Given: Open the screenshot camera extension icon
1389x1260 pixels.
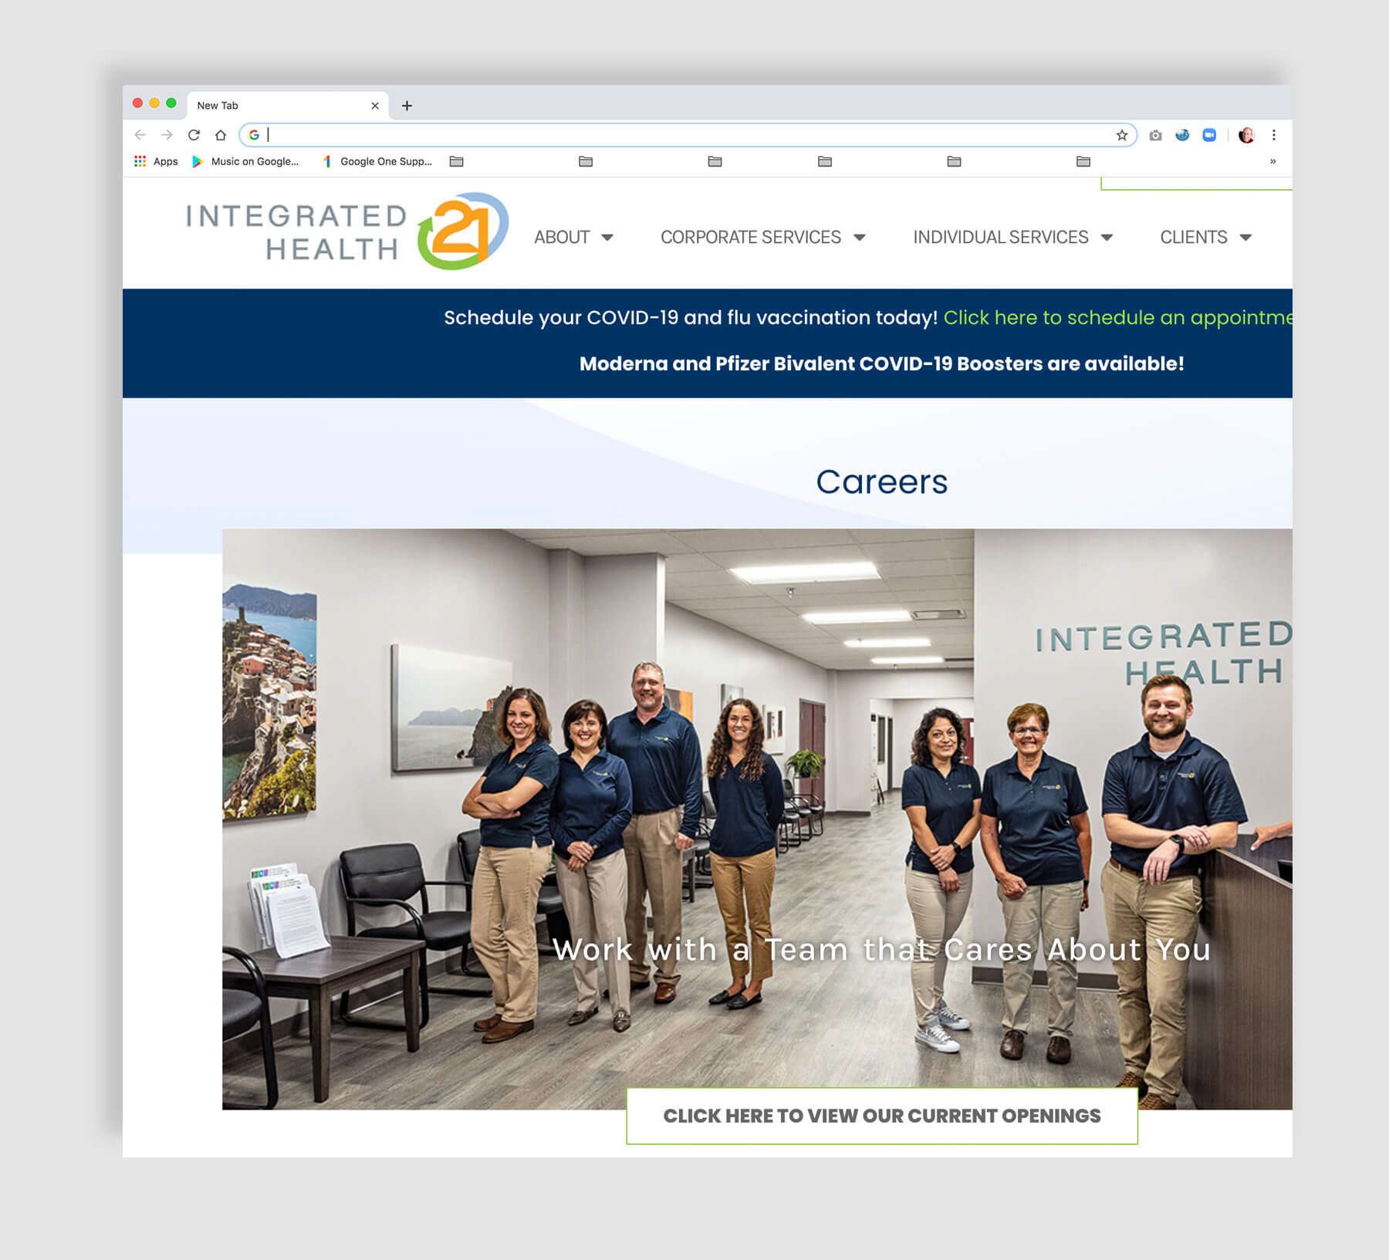Looking at the screenshot, I should coord(1154,135).
